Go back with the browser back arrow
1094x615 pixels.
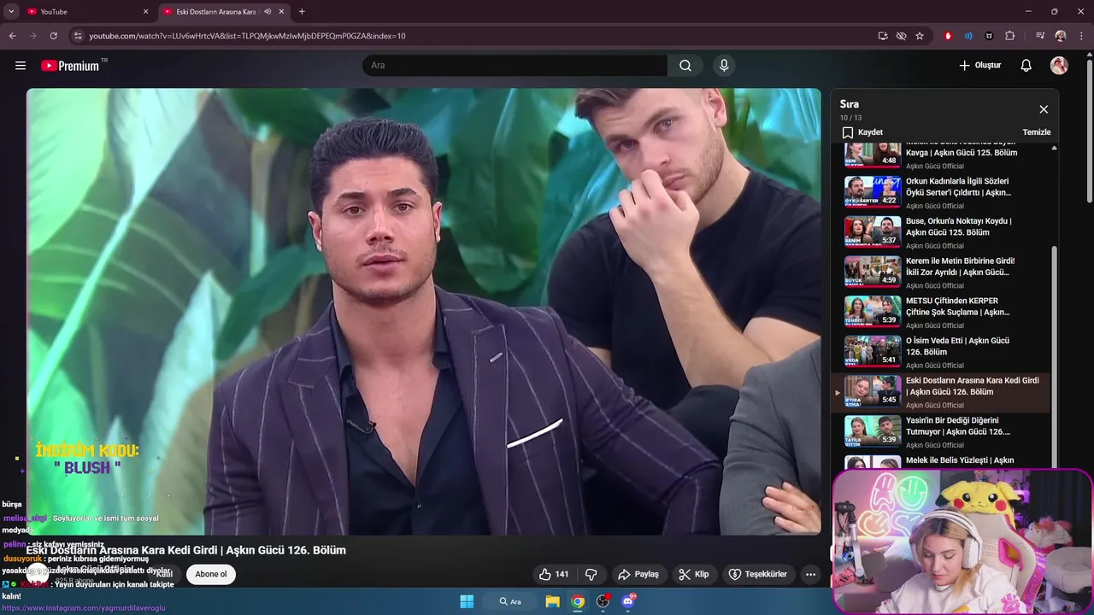click(x=12, y=36)
